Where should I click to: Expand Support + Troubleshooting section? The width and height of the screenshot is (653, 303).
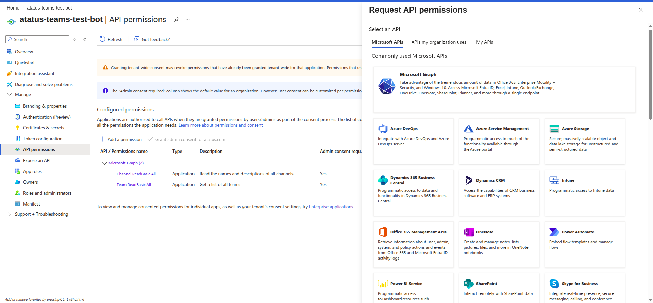tap(10, 214)
